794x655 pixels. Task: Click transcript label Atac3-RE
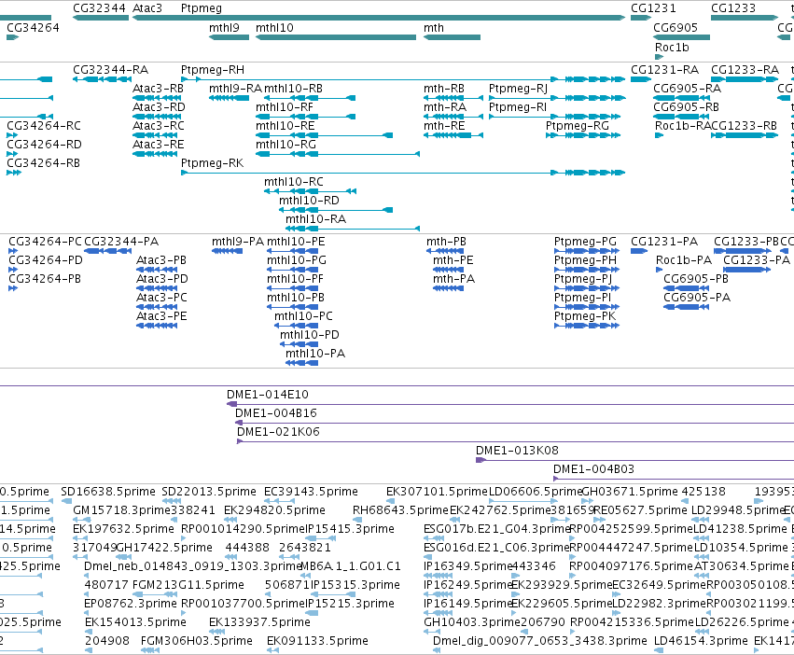158,145
